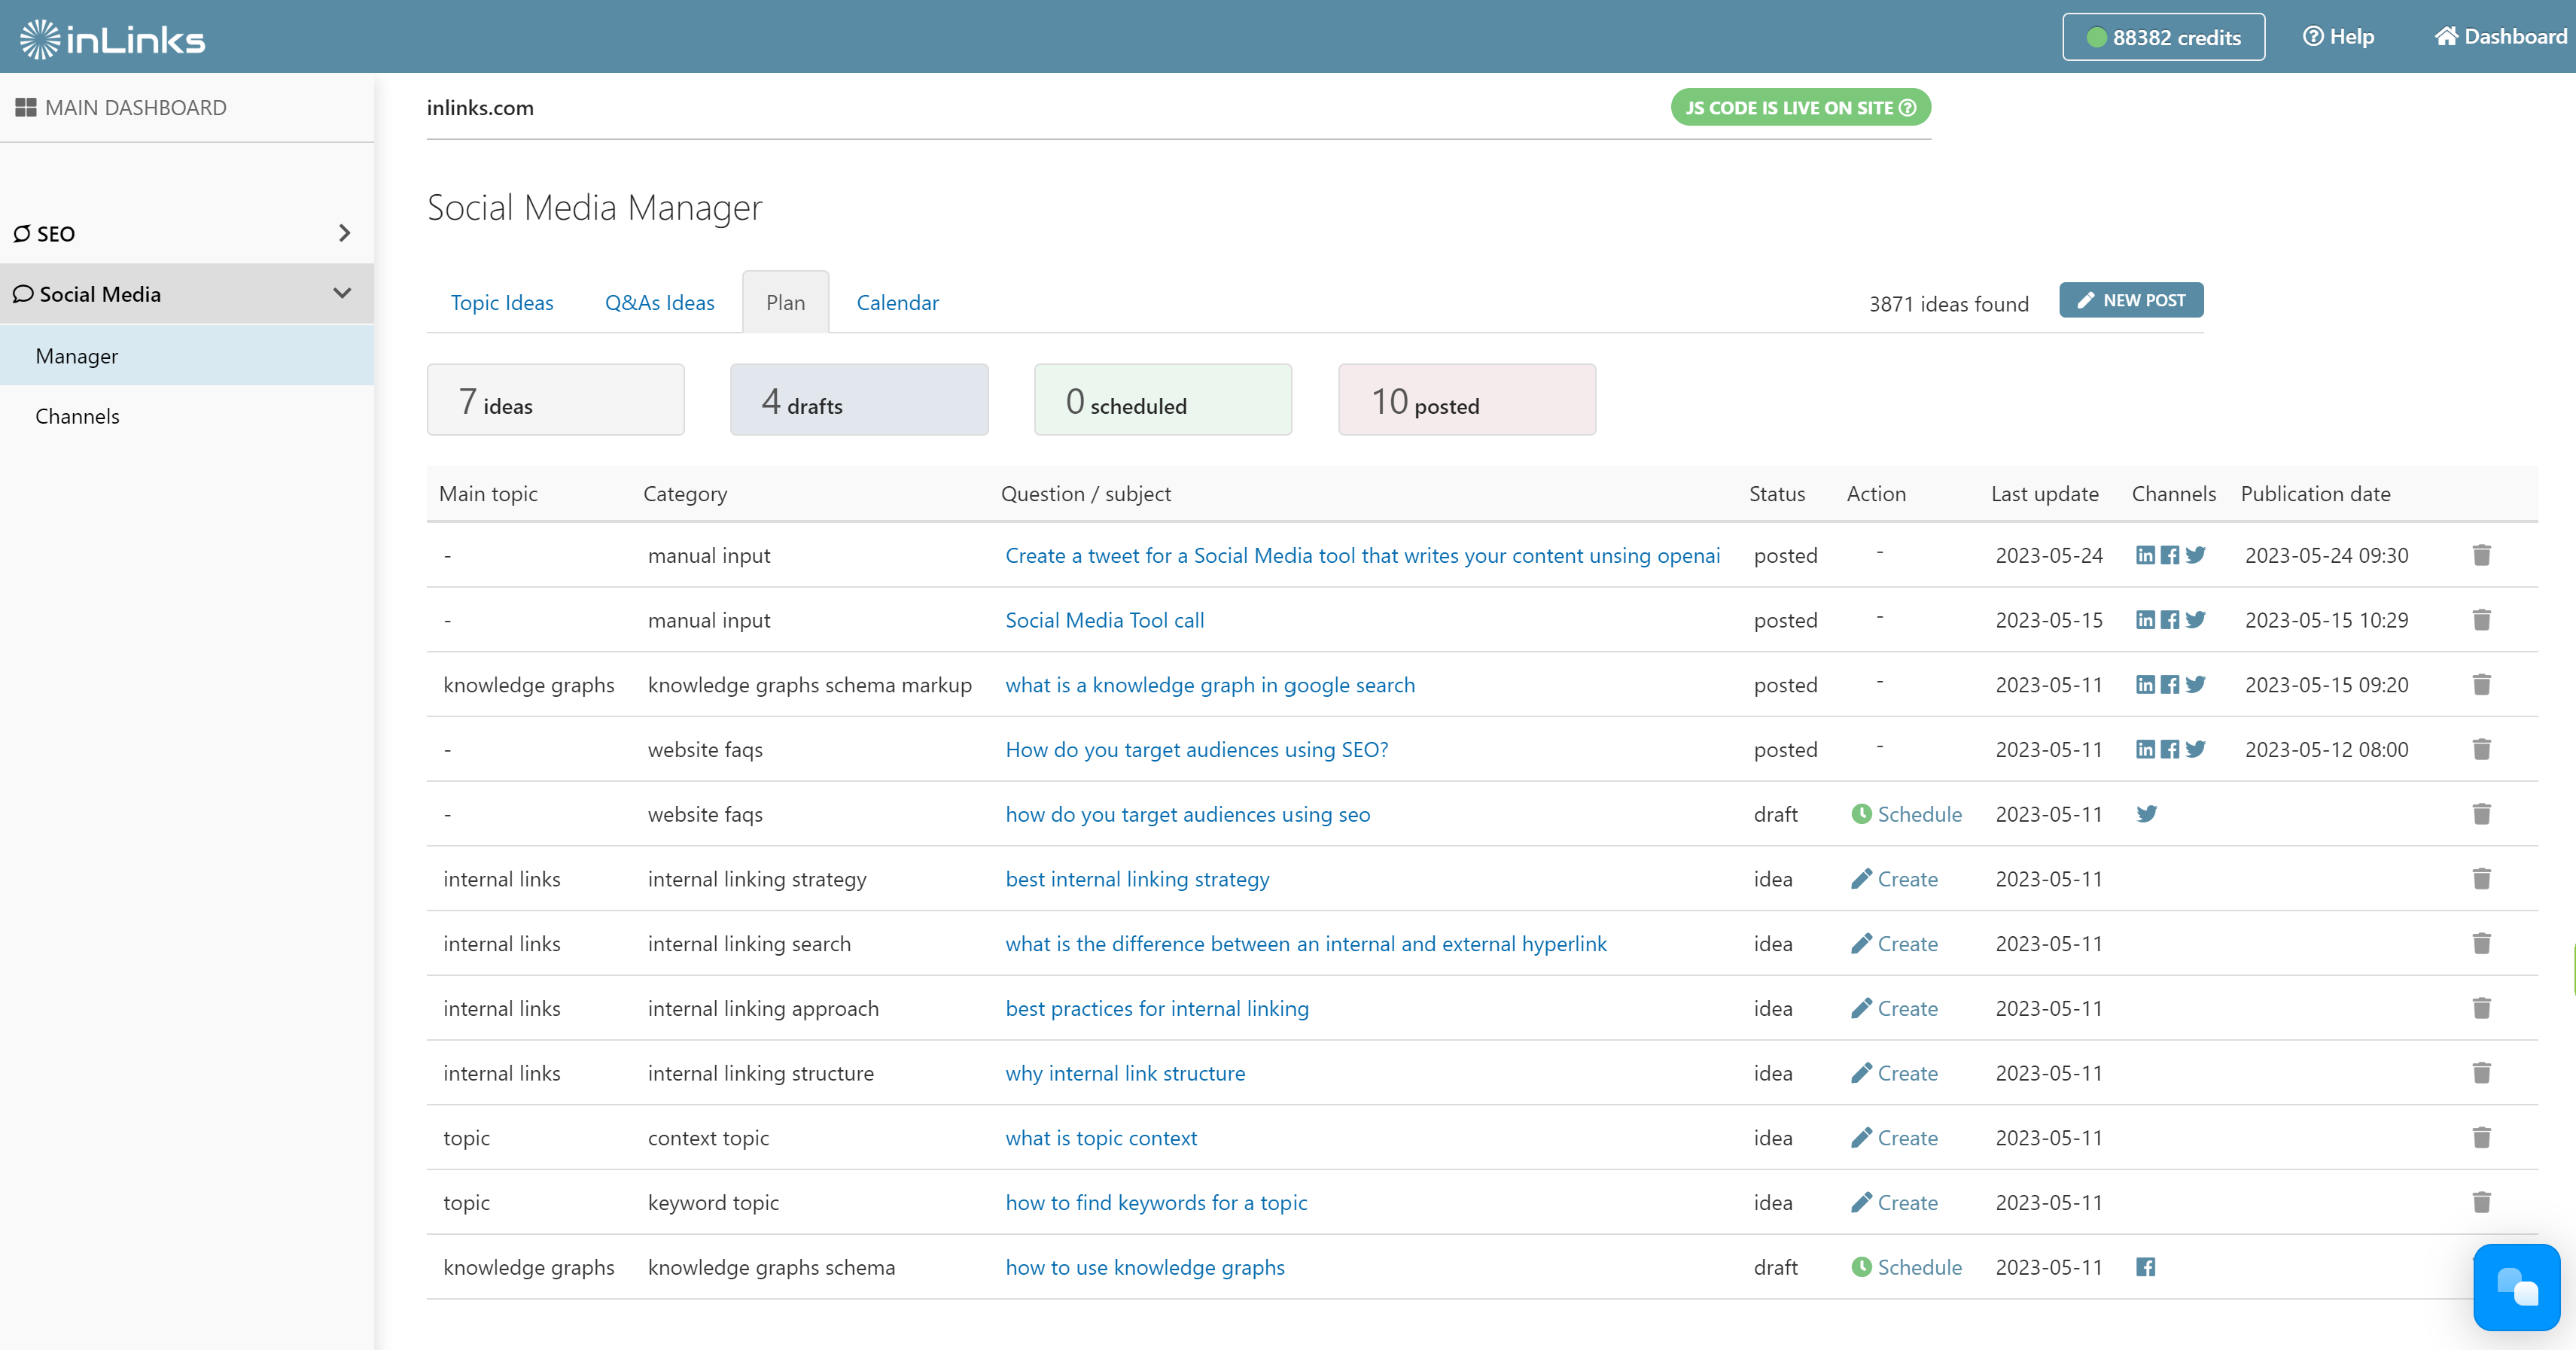
Task: Create post for 'what is topic context'
Action: [x=1894, y=1138]
